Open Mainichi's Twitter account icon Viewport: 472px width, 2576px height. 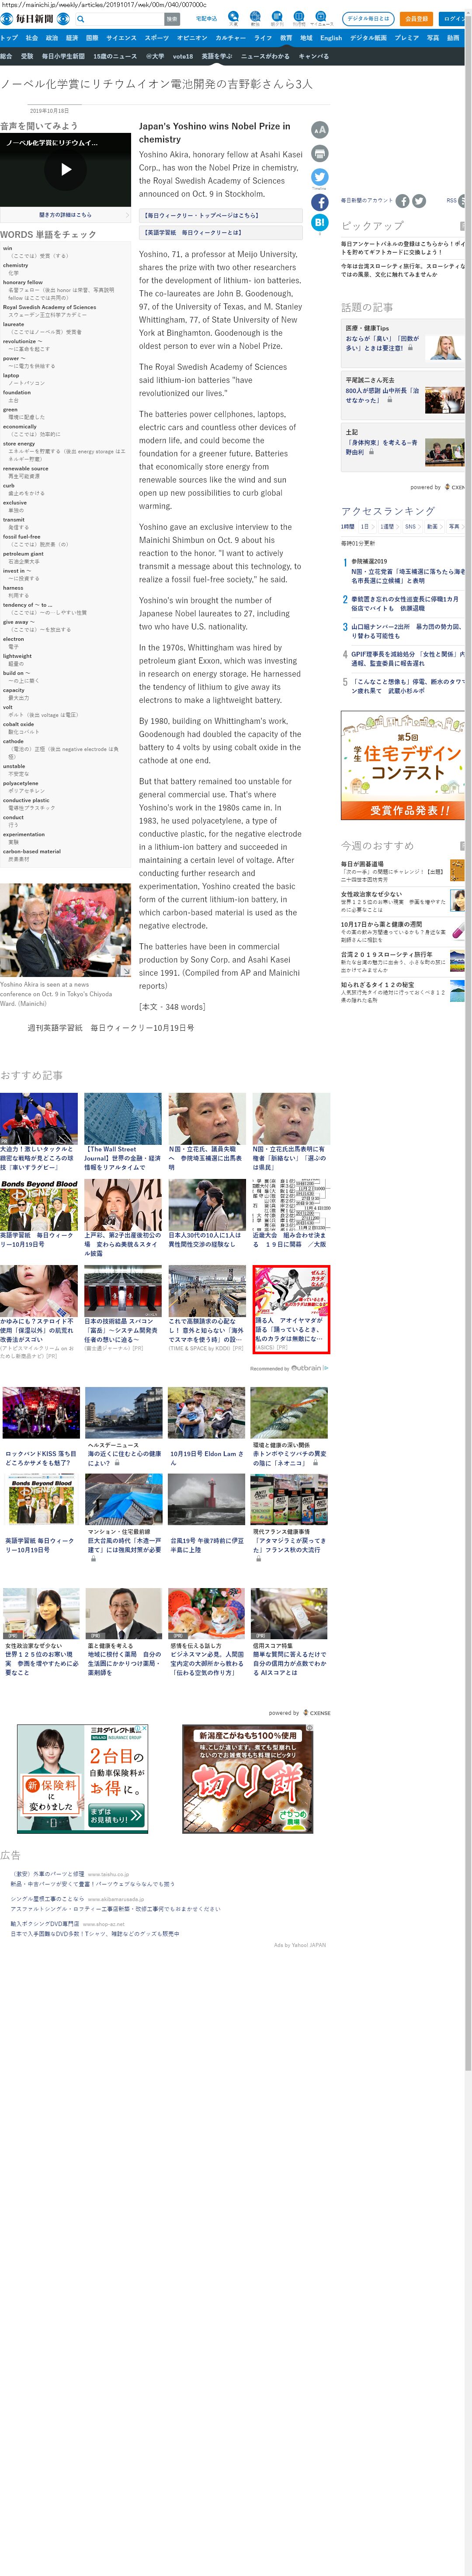(x=419, y=201)
